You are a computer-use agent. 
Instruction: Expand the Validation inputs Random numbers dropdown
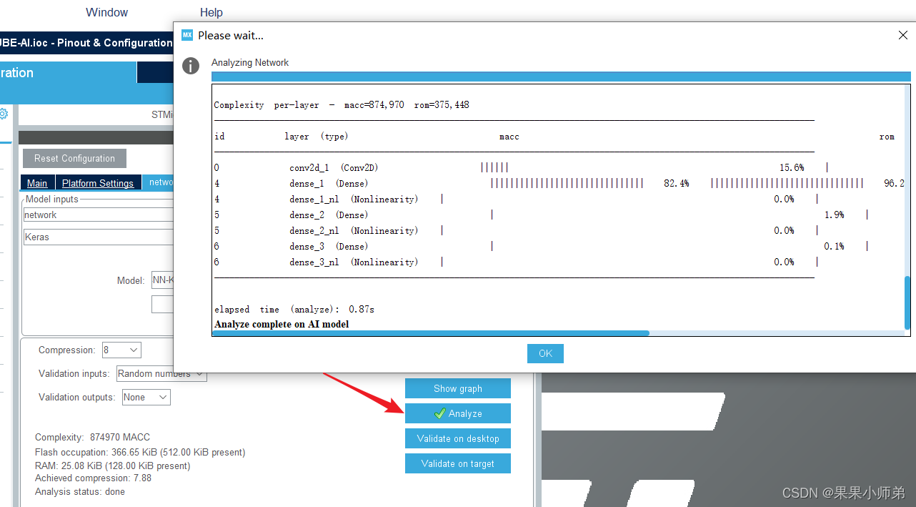[x=161, y=374]
